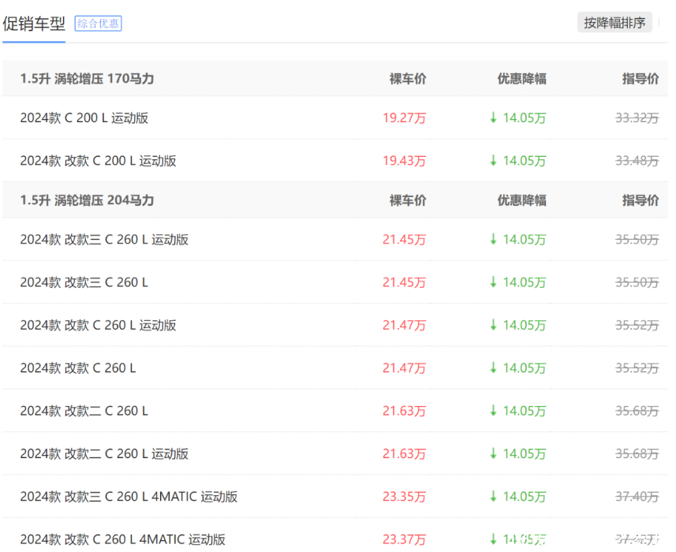Select the 1.5升 涡轮增压 170马力 group header
The height and width of the screenshot is (552, 676).
(x=87, y=79)
